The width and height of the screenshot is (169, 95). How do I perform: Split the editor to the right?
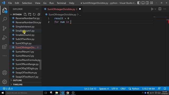coord(160,9)
